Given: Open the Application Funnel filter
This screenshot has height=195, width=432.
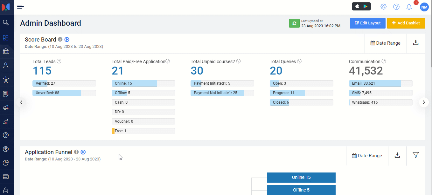Looking at the screenshot, I should coord(416,155).
